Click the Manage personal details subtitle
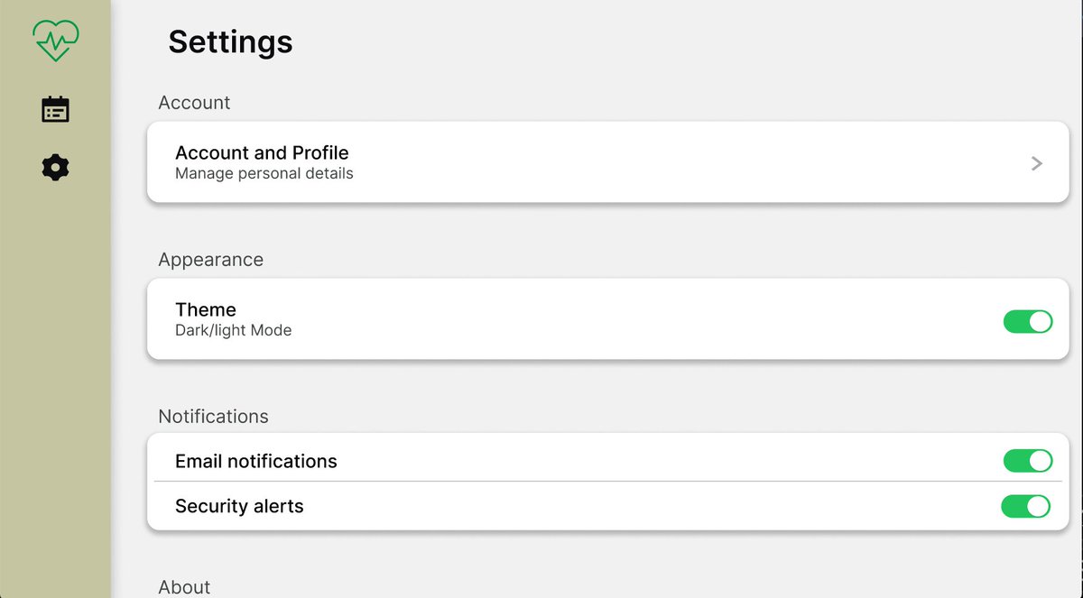1083x598 pixels. point(264,173)
